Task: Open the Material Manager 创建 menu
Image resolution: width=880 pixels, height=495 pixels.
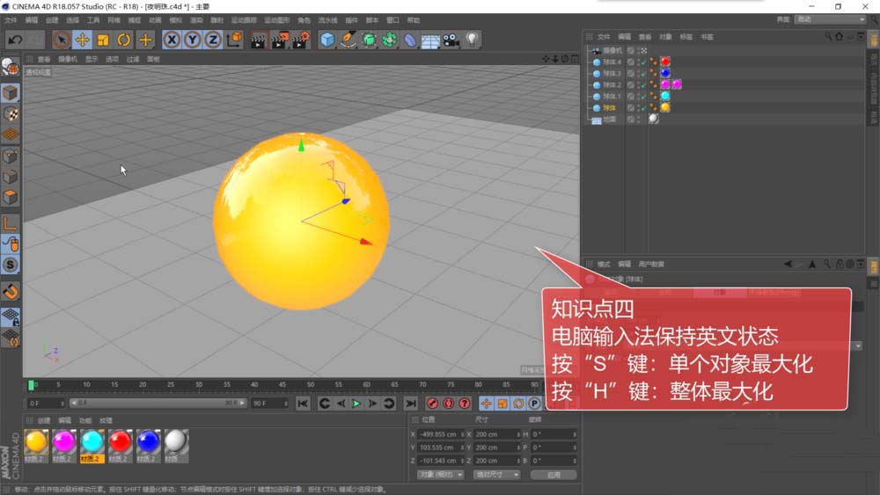Action: 44,420
